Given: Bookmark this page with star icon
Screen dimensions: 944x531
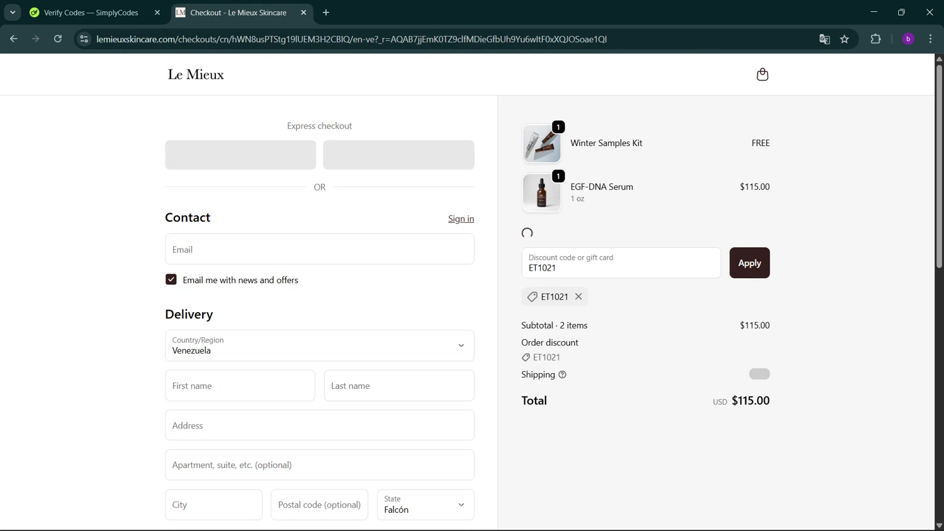Looking at the screenshot, I should (845, 39).
